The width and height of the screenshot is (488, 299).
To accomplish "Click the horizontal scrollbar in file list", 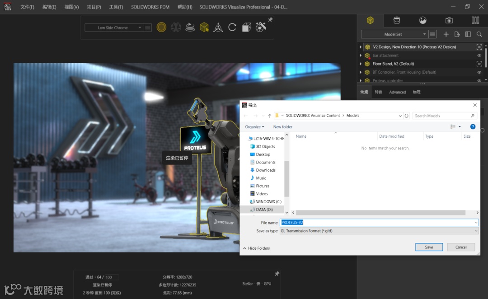I will click(x=380, y=213).
